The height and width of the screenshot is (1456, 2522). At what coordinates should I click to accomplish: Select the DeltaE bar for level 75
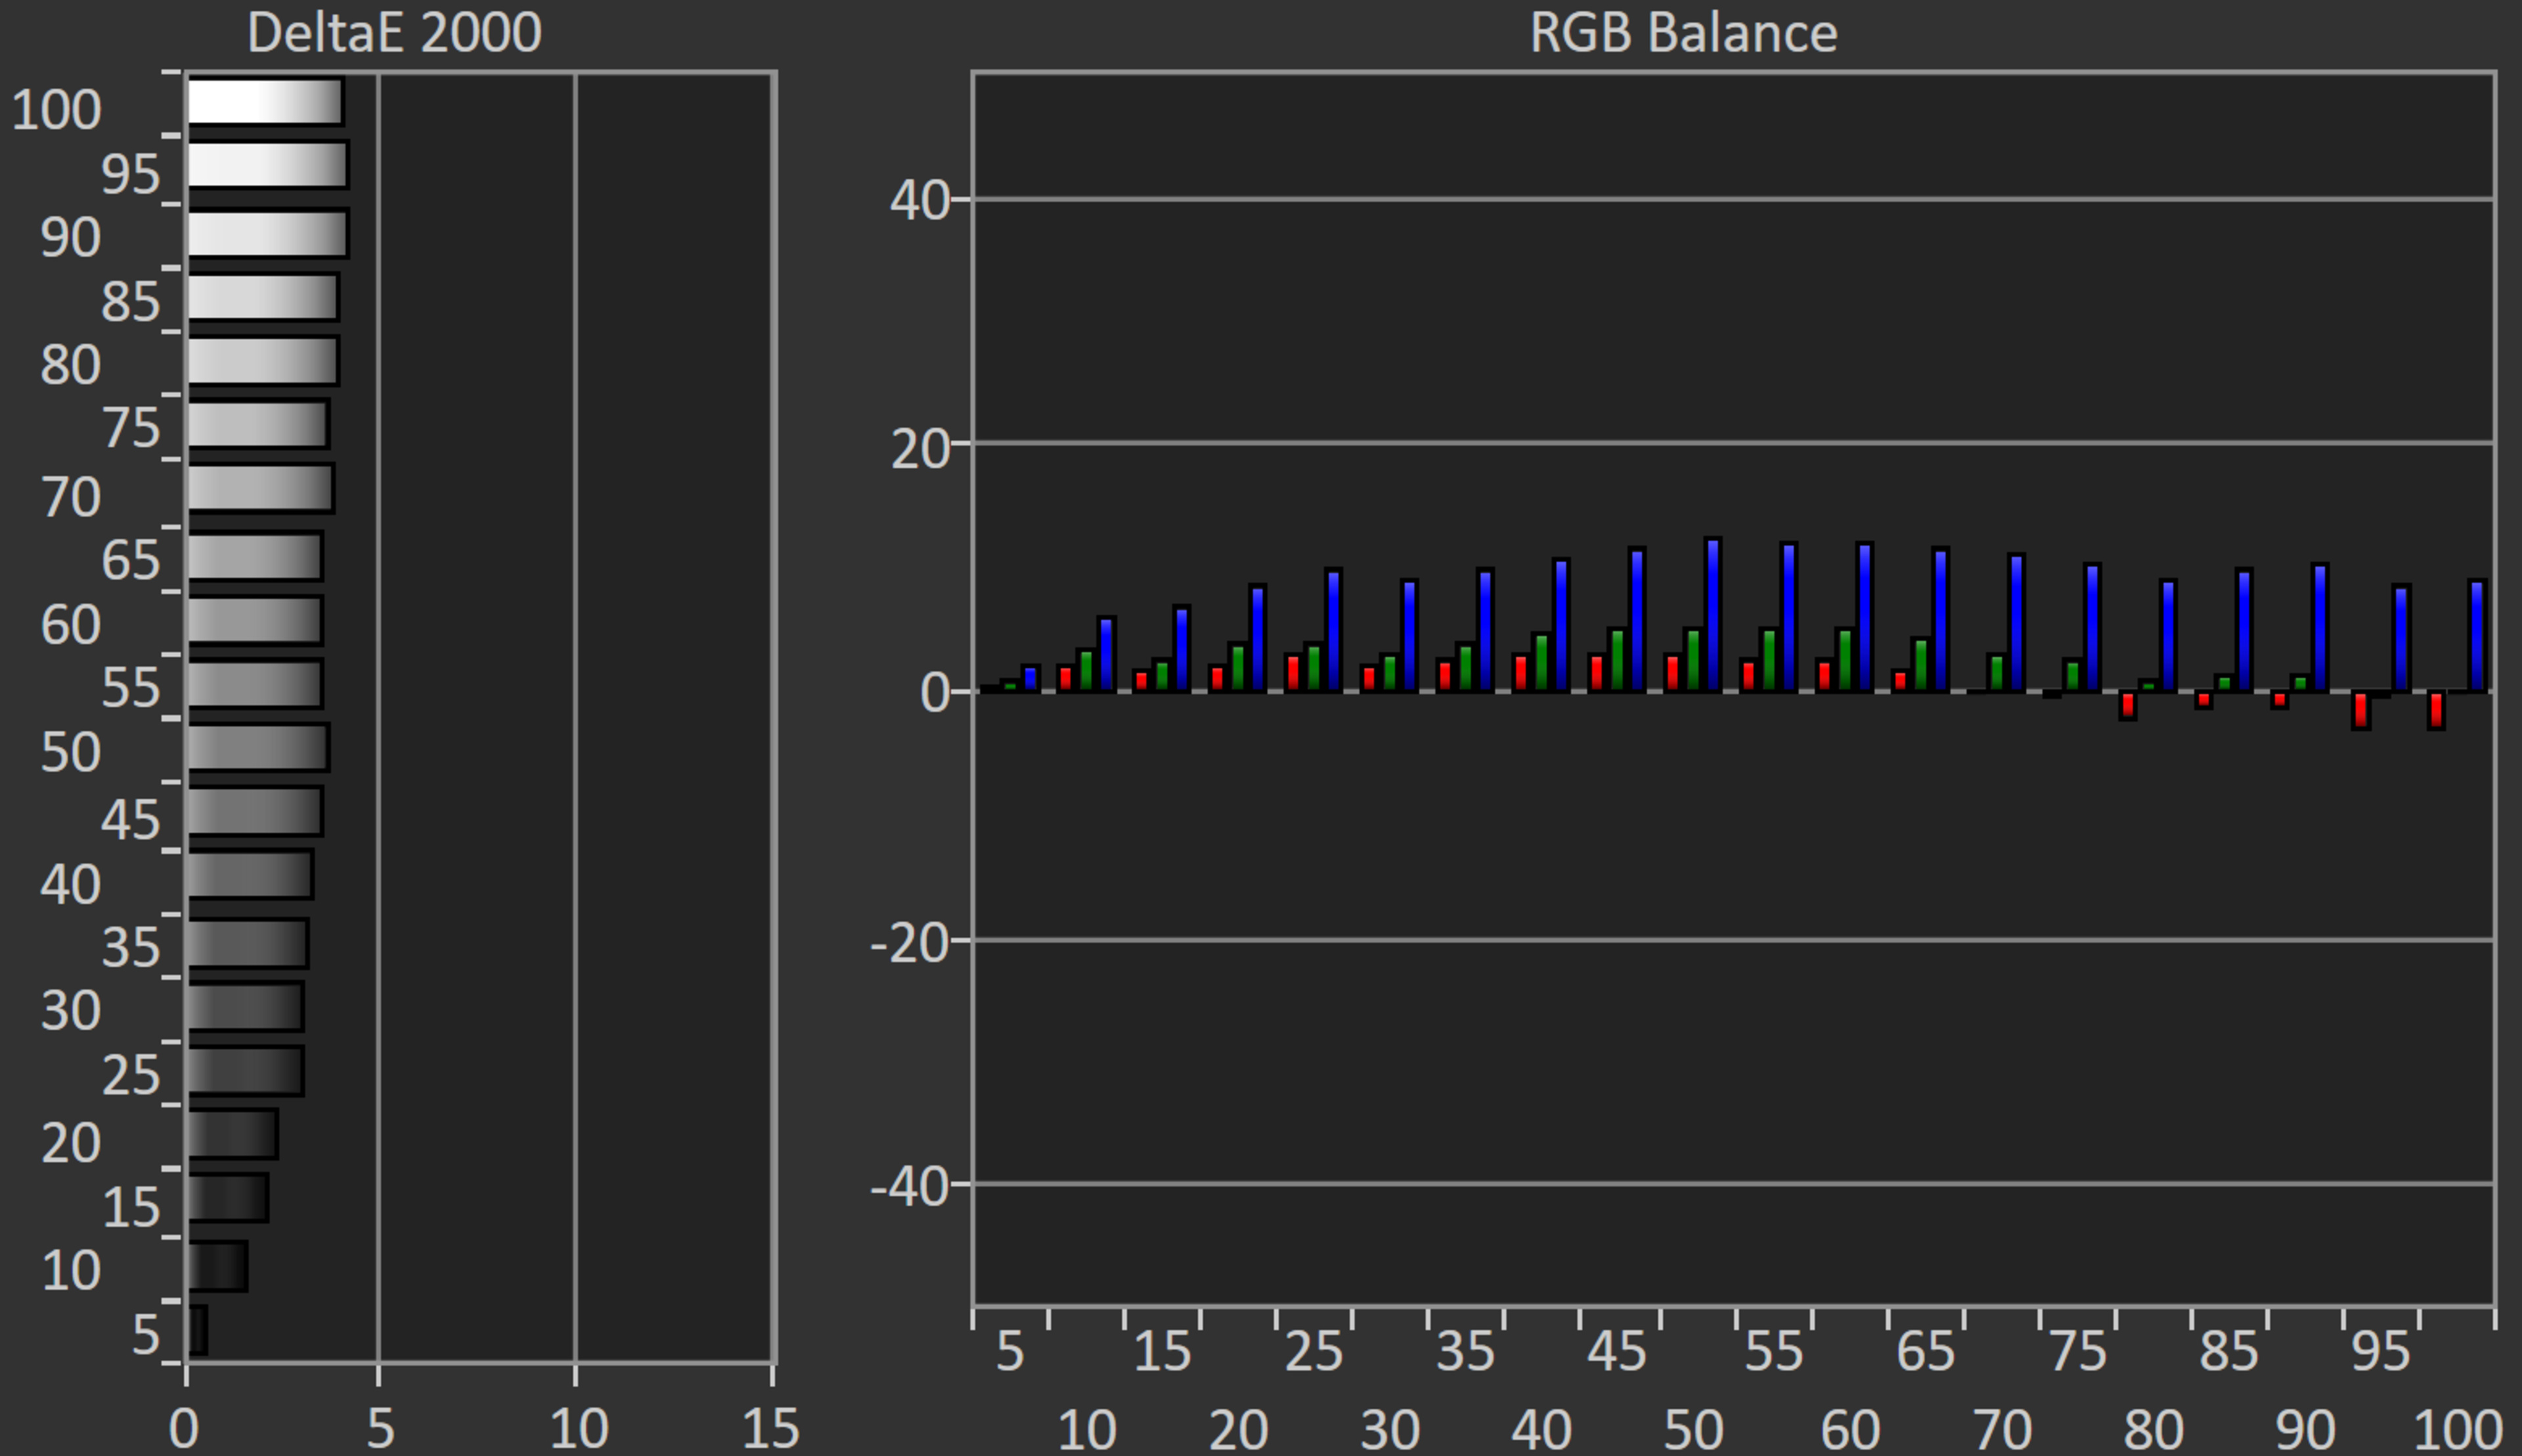[x=258, y=424]
